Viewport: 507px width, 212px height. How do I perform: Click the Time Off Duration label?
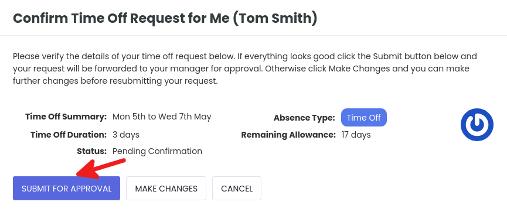click(x=69, y=135)
